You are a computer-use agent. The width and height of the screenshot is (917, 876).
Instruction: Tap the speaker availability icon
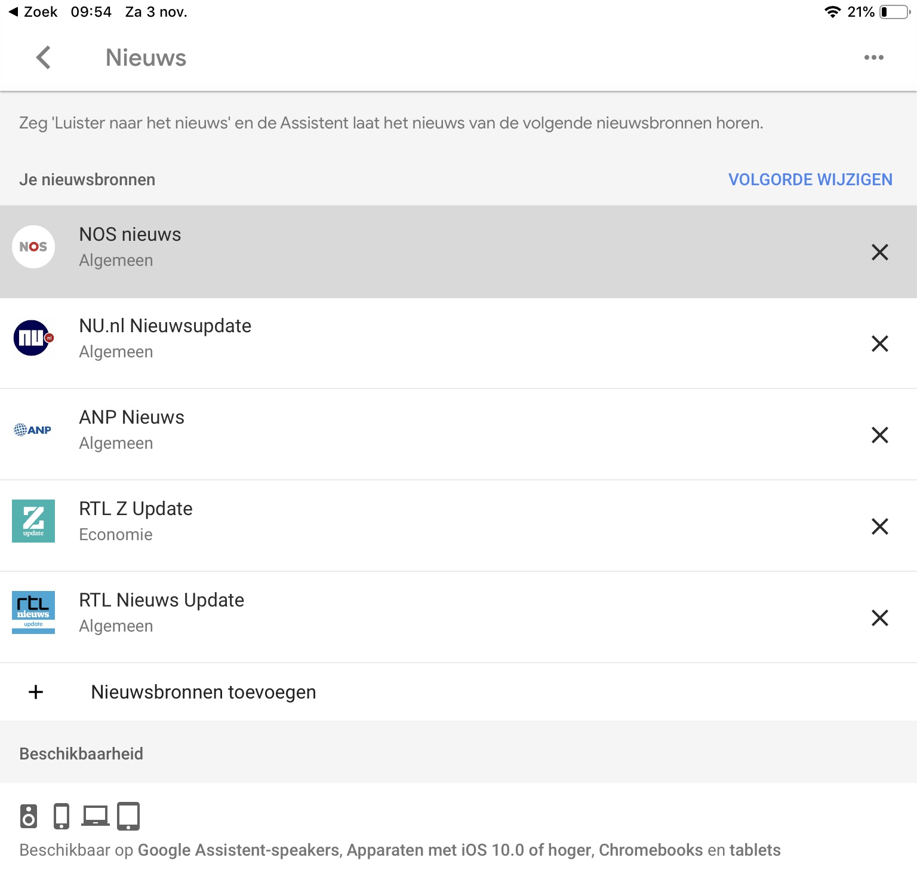28,816
